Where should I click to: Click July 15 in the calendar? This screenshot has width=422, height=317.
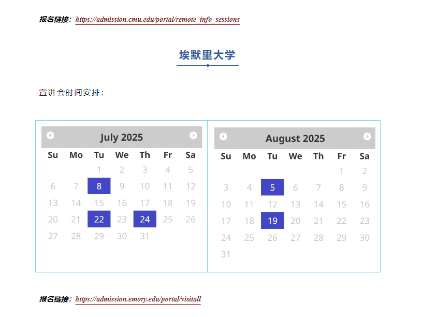coord(99,203)
